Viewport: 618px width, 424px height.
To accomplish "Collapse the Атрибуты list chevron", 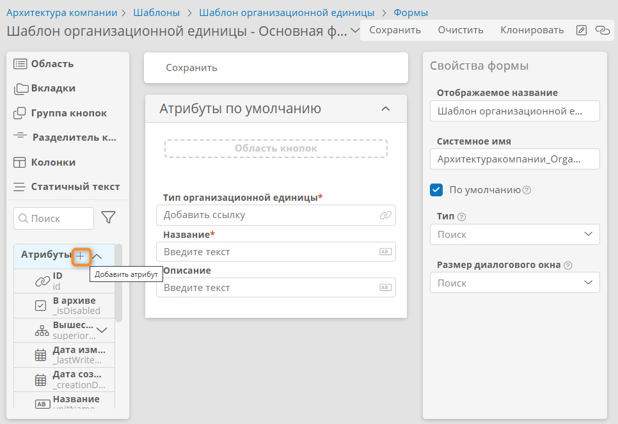I will (x=97, y=256).
